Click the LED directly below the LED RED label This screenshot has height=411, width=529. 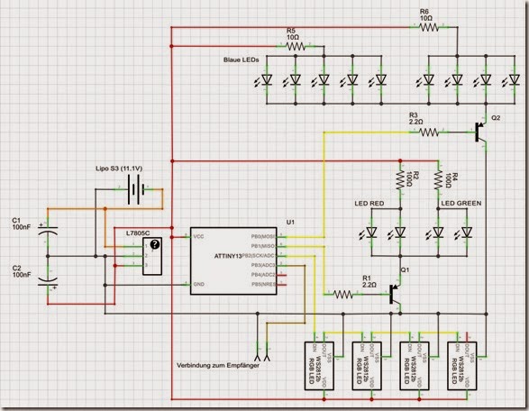[371, 233]
